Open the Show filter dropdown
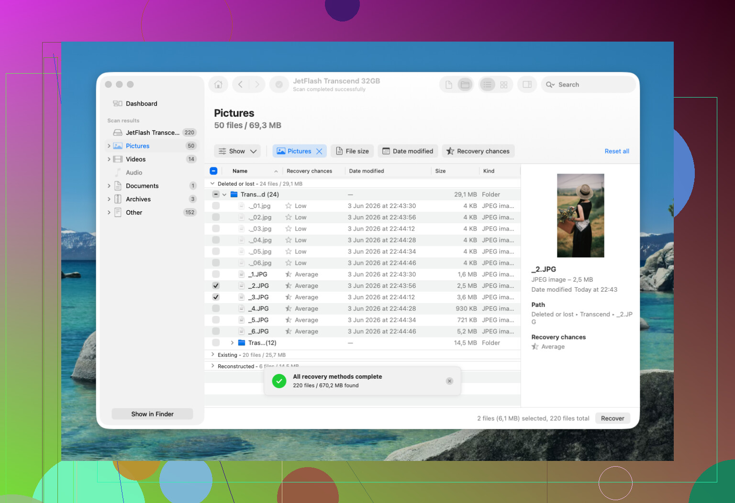Viewport: 735px width, 503px height. (237, 151)
